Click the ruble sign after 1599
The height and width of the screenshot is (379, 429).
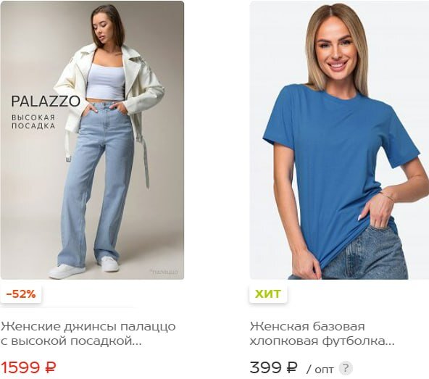tap(50, 367)
